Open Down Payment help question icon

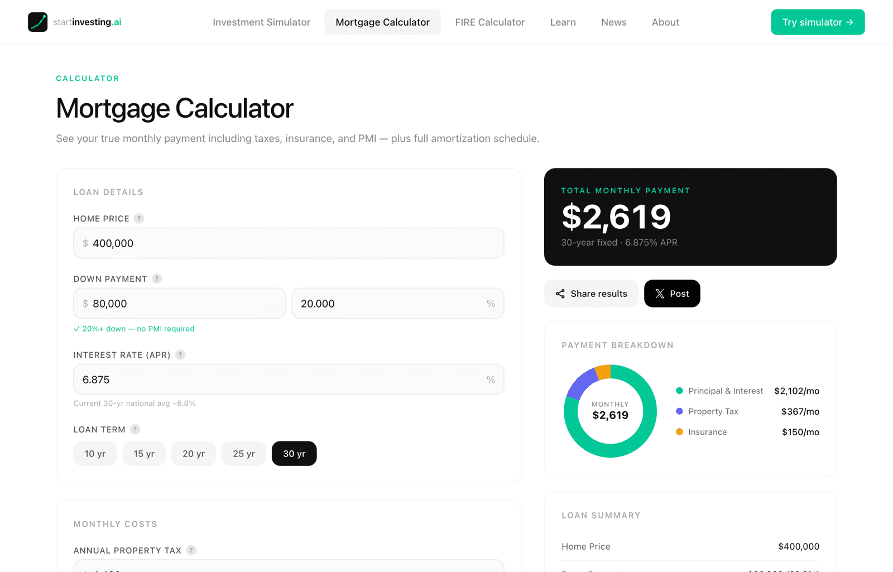pyautogui.click(x=157, y=279)
